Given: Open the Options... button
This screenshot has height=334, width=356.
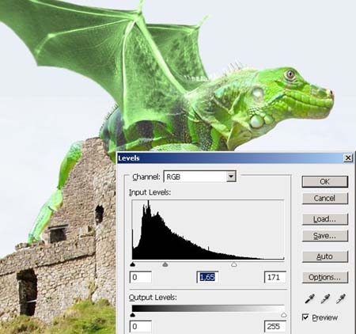Looking at the screenshot, I should pos(325,277).
